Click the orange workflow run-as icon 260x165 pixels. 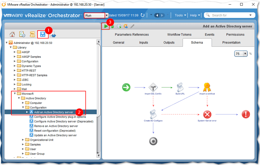coord(126,26)
